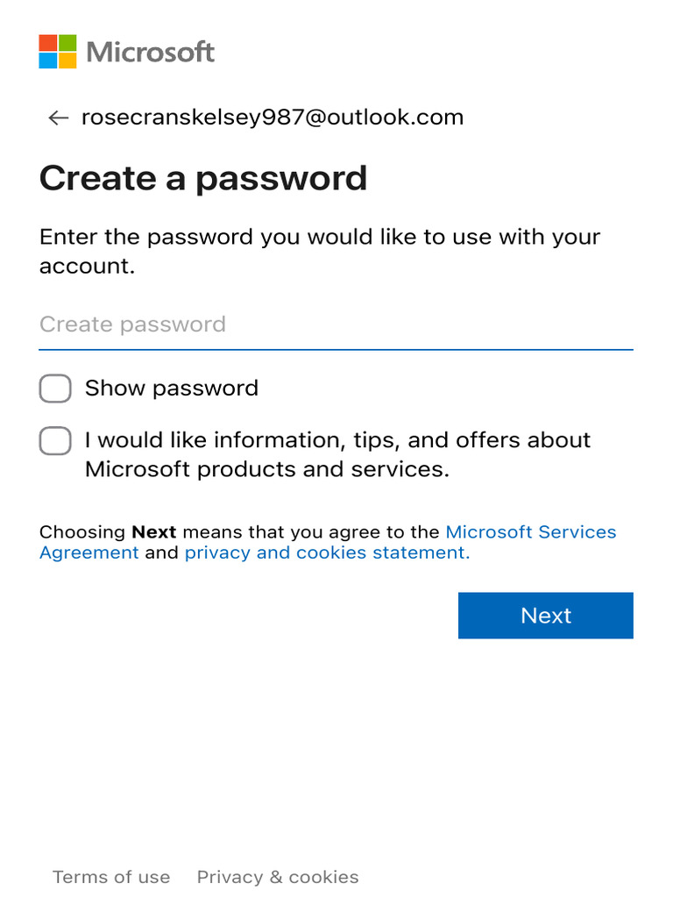Image resolution: width=673 pixels, height=898 pixels.
Task: Open Privacy & cookies in the footer
Action: pyautogui.click(x=278, y=877)
